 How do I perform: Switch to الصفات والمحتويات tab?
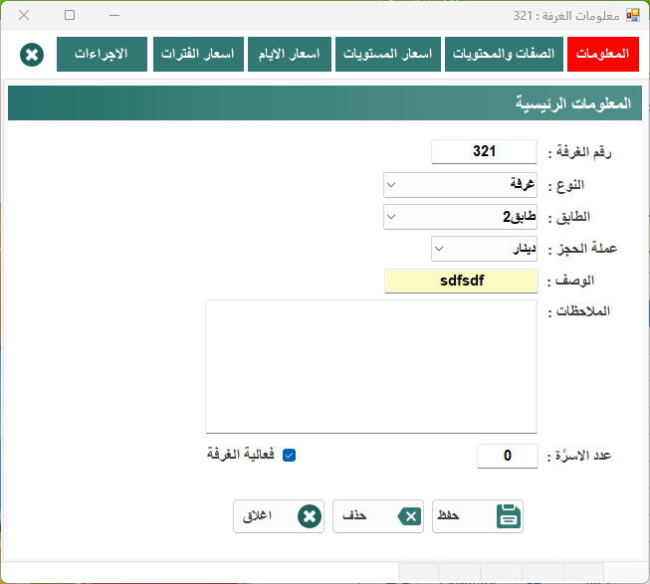coord(504,55)
